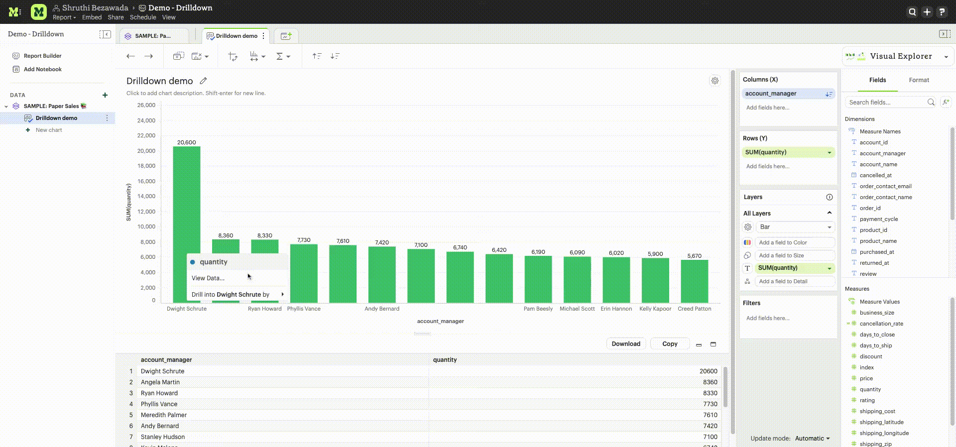956x447 pixels.
Task: Change Update mode from Automatic
Action: click(812, 439)
